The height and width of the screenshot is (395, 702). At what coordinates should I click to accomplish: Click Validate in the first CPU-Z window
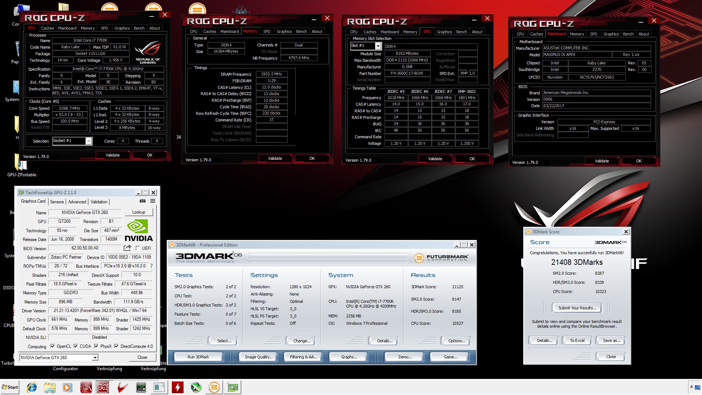113,155
